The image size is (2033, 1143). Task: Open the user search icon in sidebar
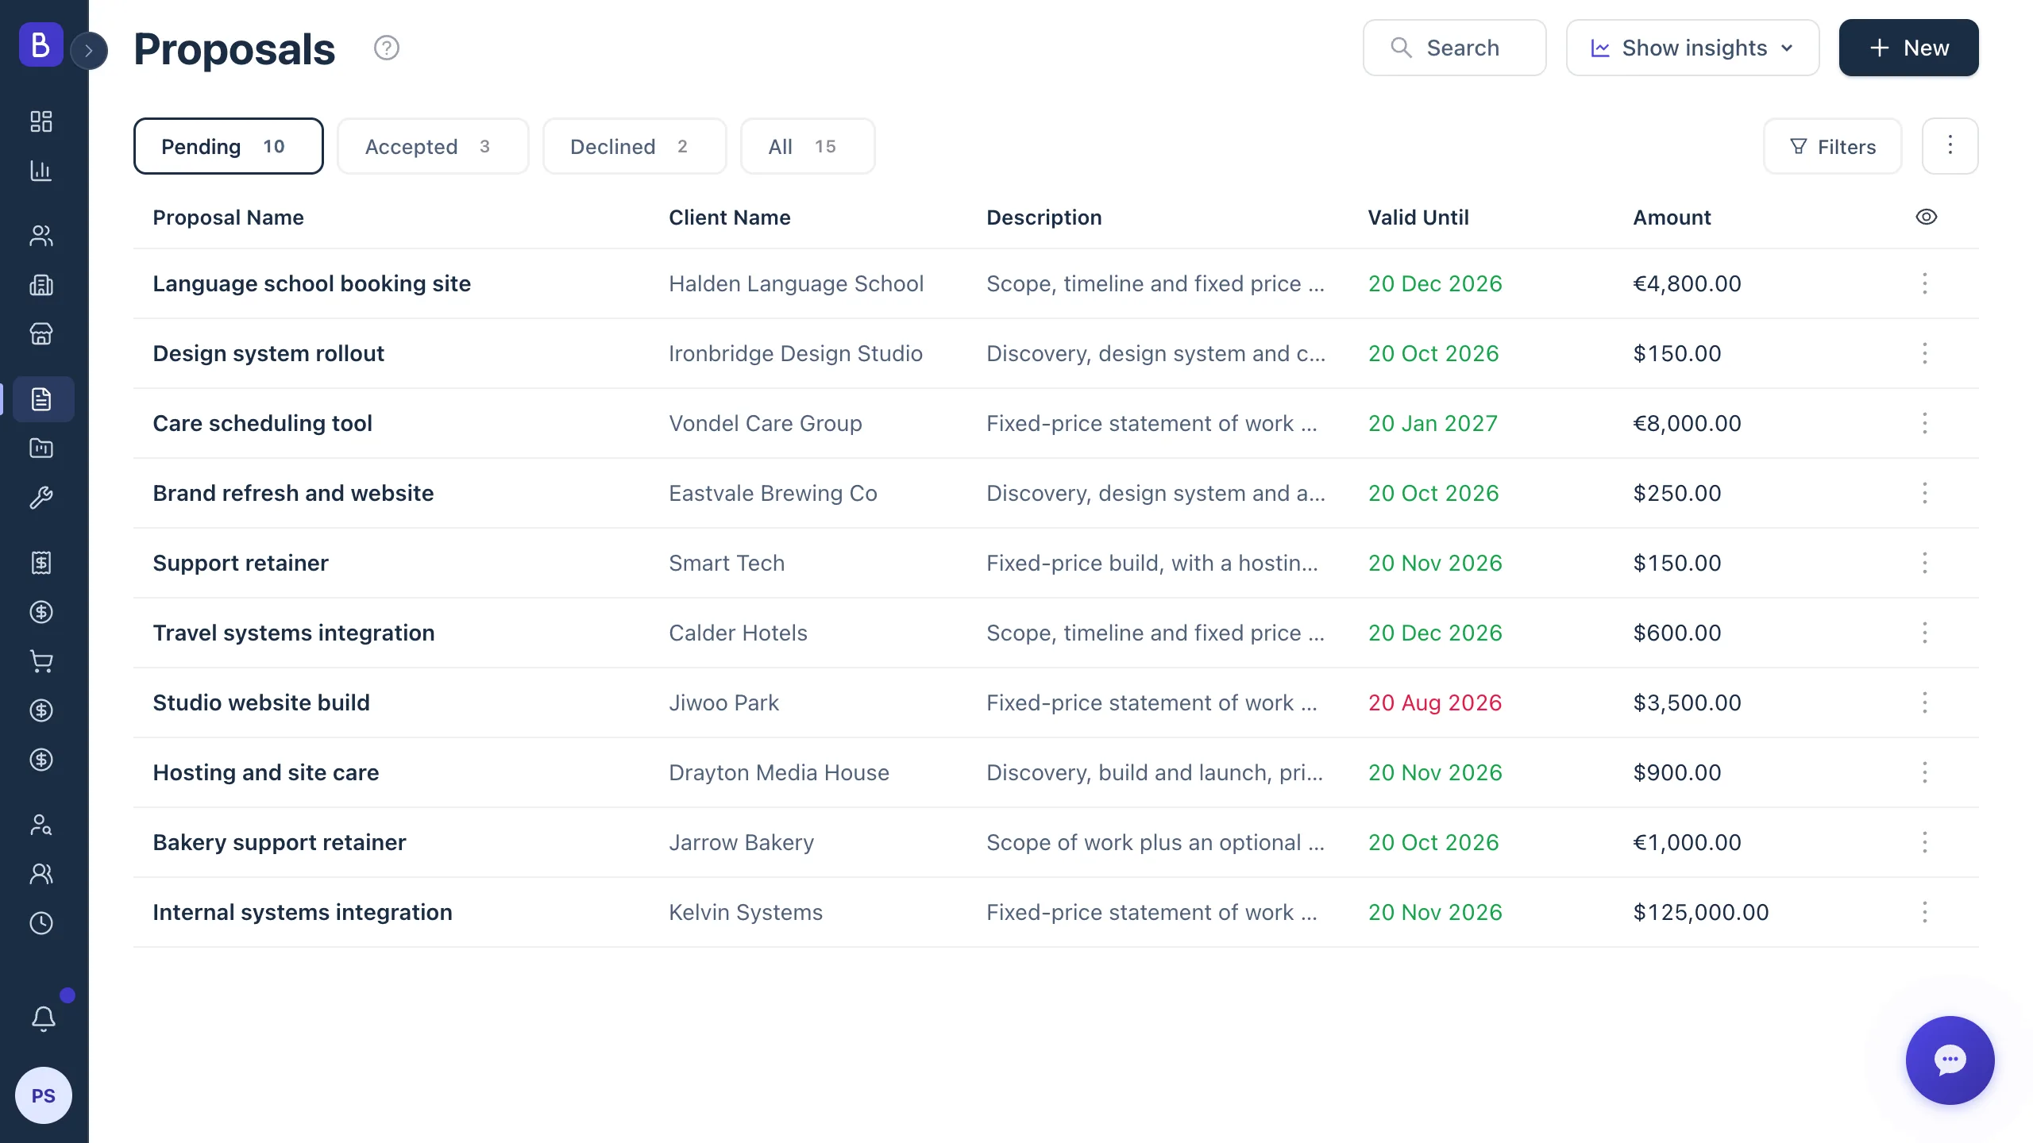41,825
